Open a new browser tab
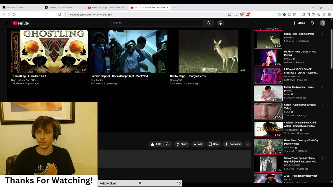Image resolution: width=333 pixels, height=187 pixels. pos(174,8)
